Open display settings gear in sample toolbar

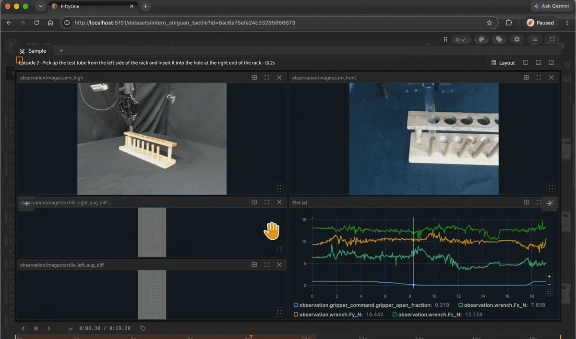tap(517, 39)
